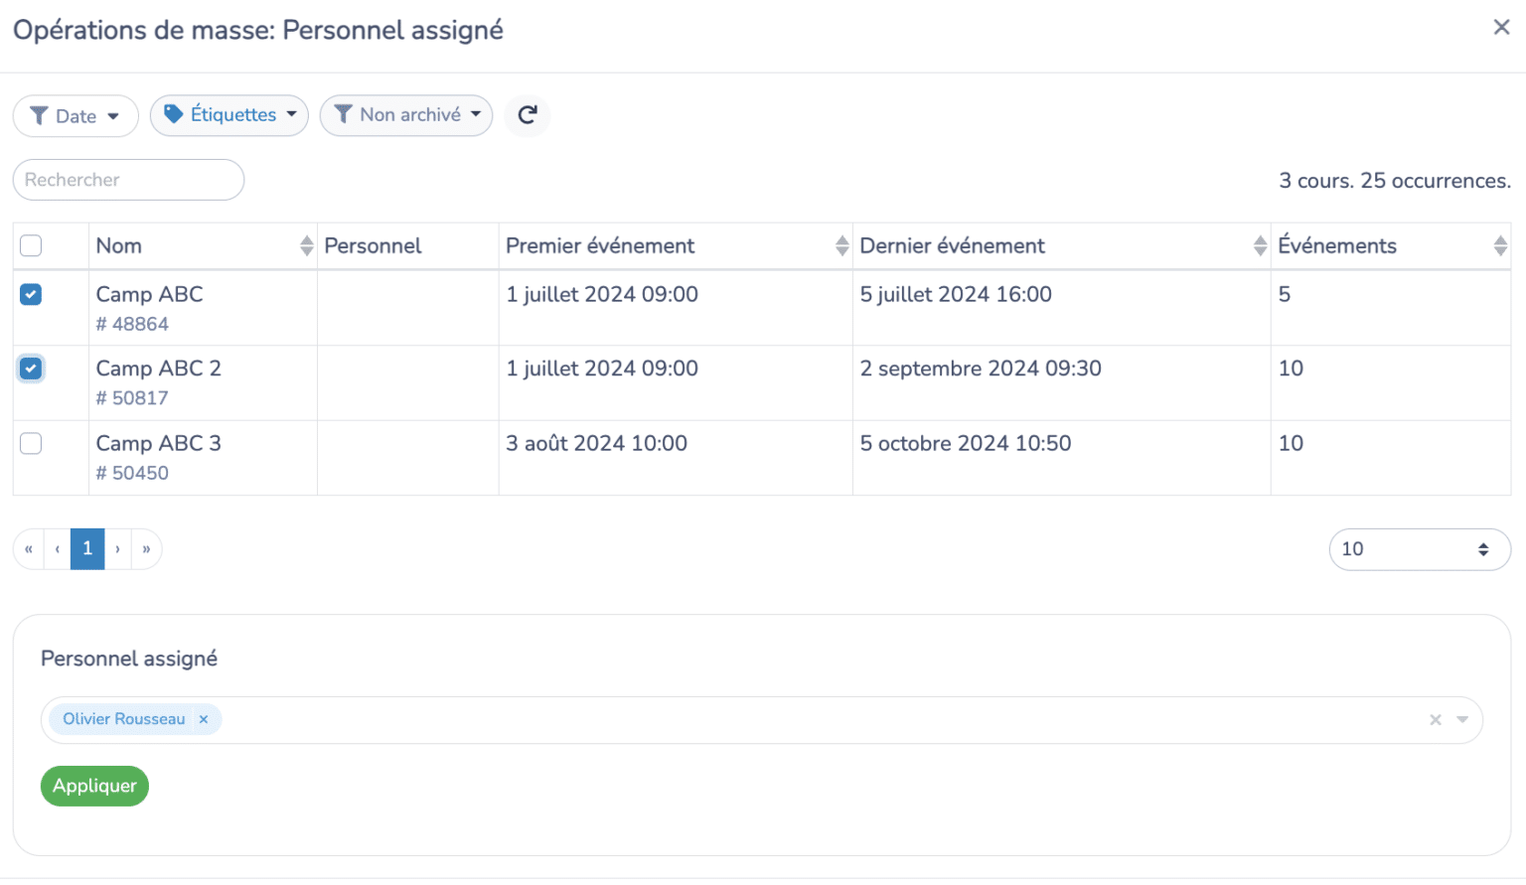Click the Camp ABC 3 name
The width and height of the screenshot is (1526, 885).
coord(159,443)
